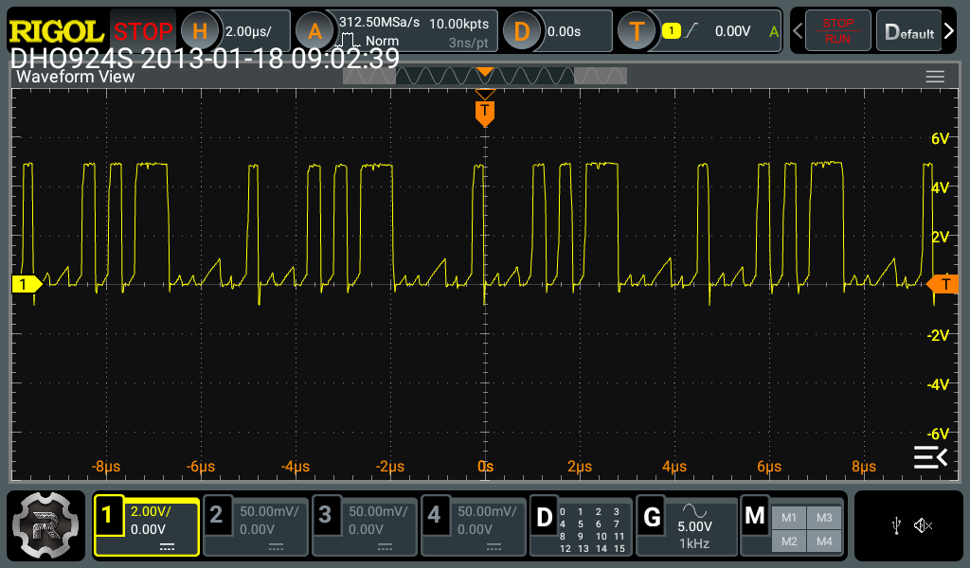Click the red STOP status indicator
Screen dimensions: 970x568
click(143, 31)
